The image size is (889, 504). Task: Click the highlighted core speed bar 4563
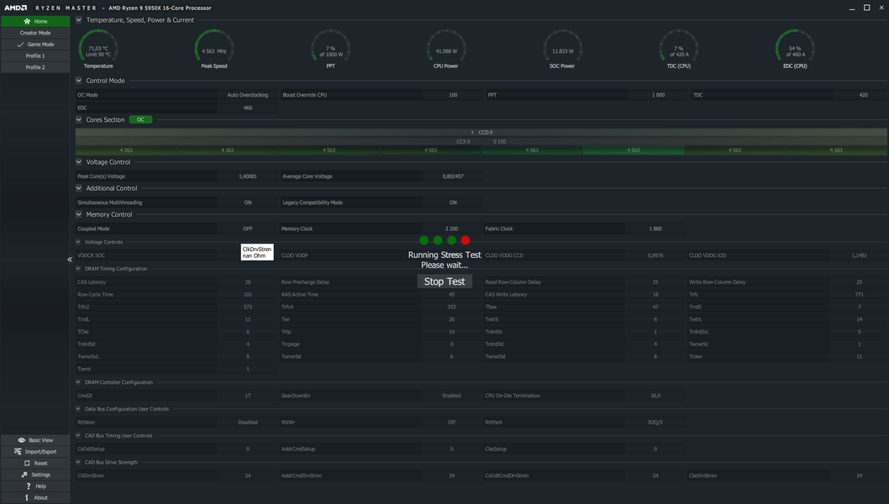[x=634, y=150]
